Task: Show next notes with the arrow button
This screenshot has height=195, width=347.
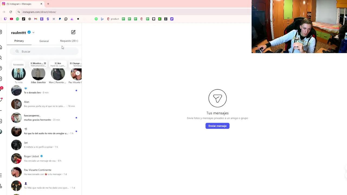Action: pyautogui.click(x=78, y=73)
